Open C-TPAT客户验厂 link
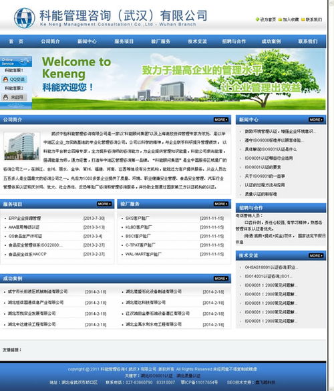Image resolution: width=334 pixels, height=391 pixels. tap(140, 245)
